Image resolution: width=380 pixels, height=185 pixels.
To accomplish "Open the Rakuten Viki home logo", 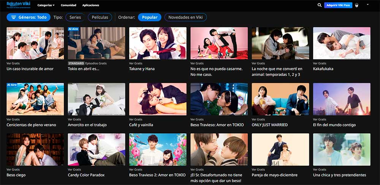I will coord(18,5).
